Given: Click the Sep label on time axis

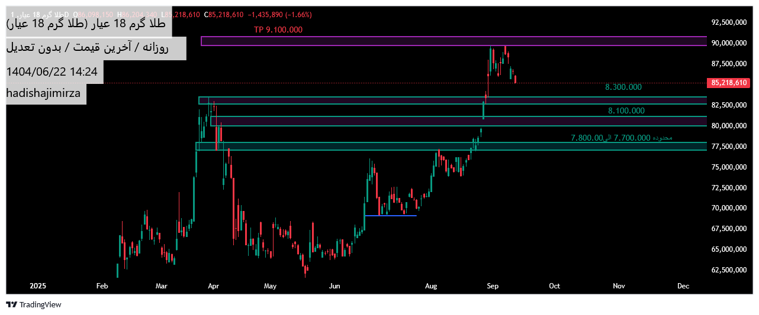Looking at the screenshot, I should click(x=493, y=286).
